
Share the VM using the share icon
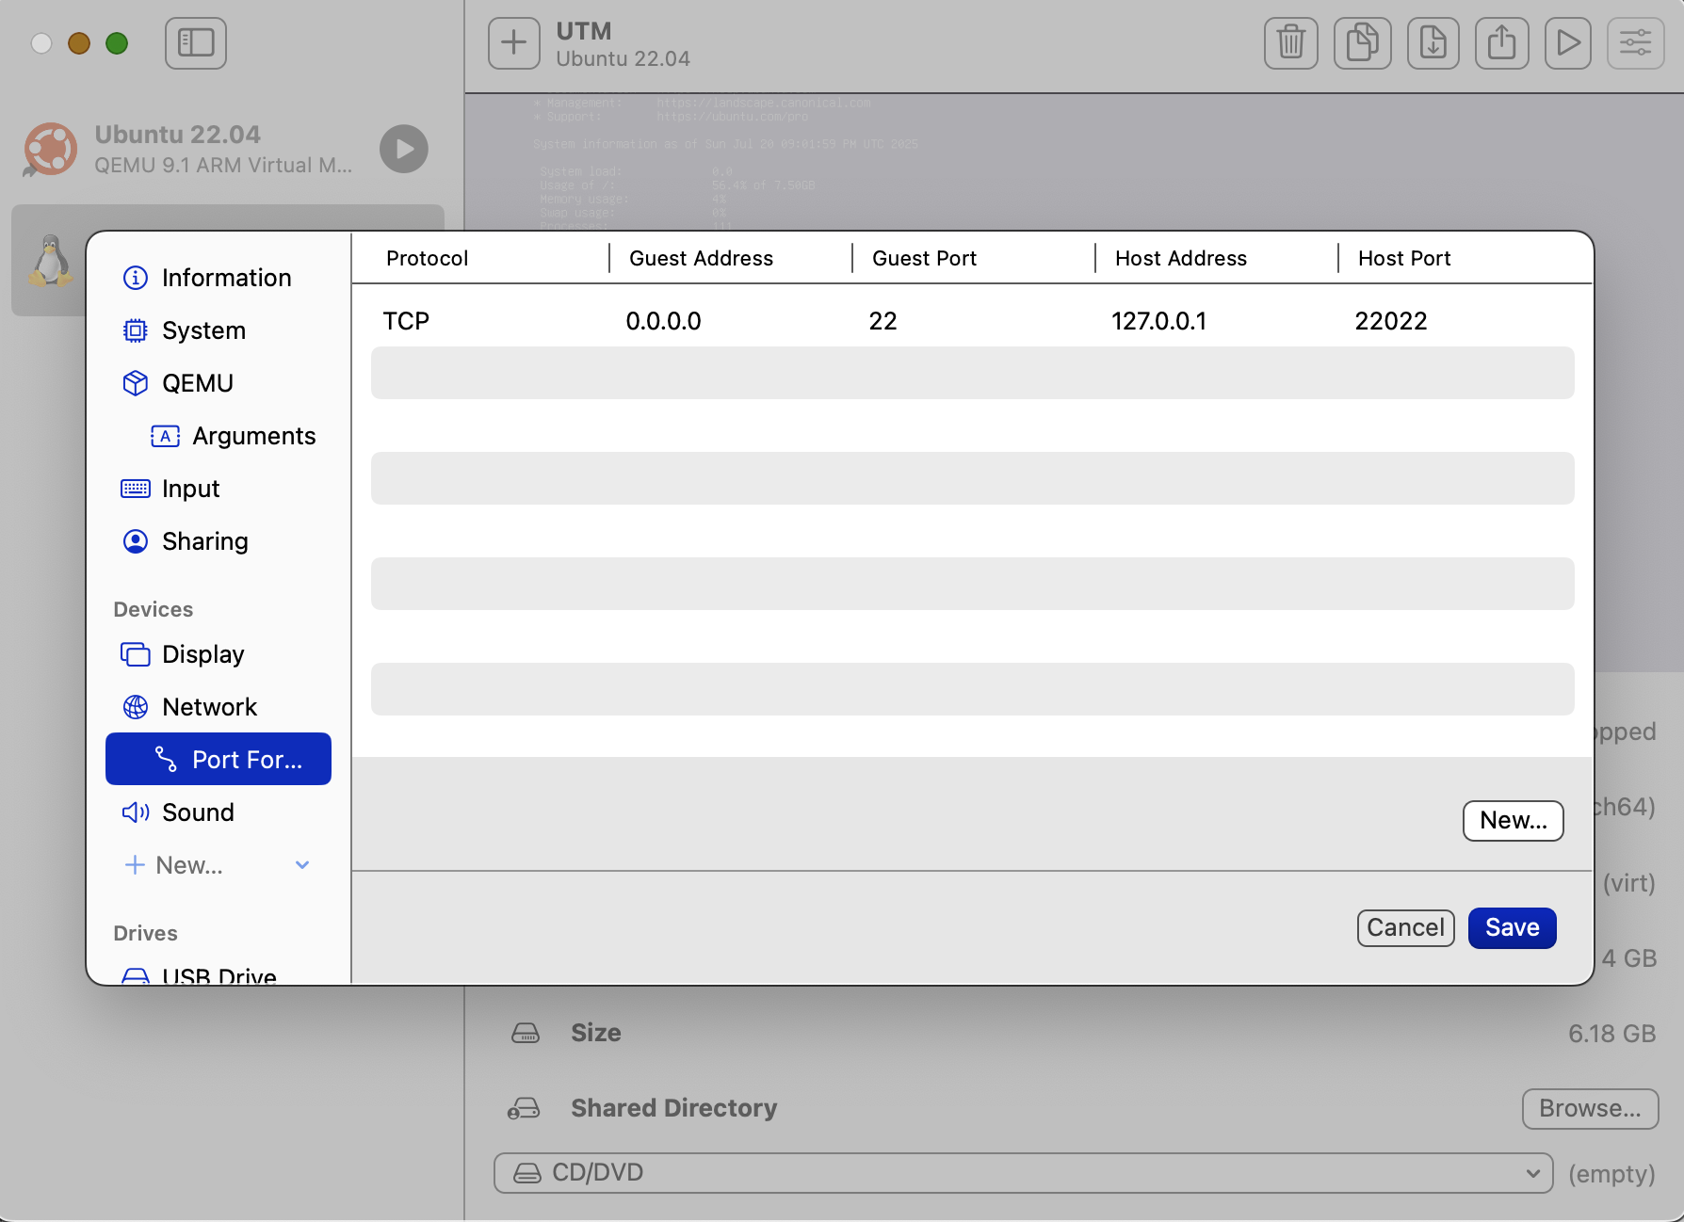(1501, 43)
